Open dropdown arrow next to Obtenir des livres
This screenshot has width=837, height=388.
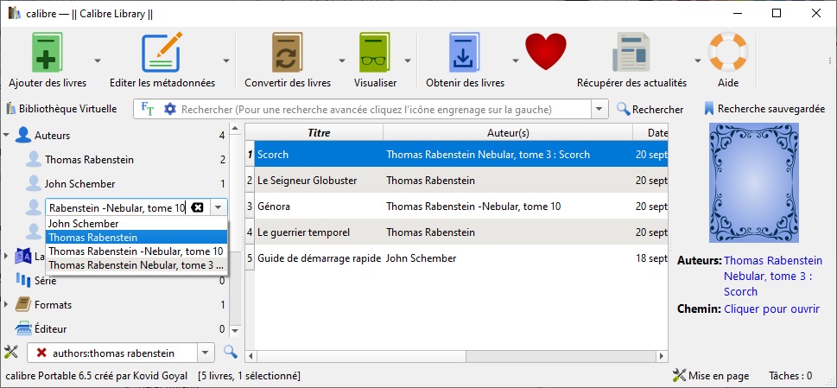pos(515,60)
